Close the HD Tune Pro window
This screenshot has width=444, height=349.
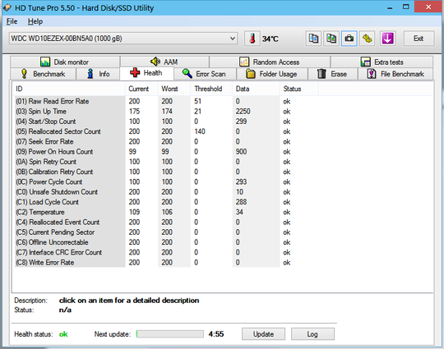point(428,7)
